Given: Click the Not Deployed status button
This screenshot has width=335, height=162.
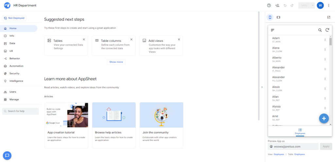Looking at the screenshot, I should coord(14,18).
